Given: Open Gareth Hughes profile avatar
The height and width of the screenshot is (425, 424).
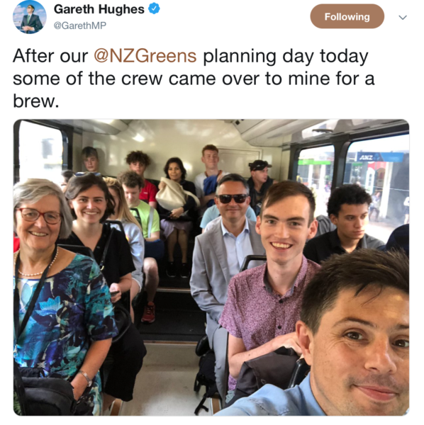Looking at the screenshot, I should pyautogui.click(x=30, y=17).
